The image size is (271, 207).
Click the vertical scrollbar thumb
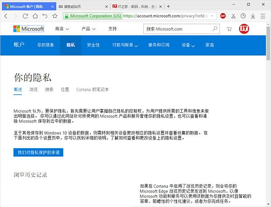268,43
